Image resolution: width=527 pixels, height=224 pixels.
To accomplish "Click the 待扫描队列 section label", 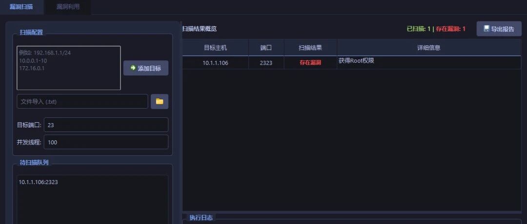I will click(34, 162).
